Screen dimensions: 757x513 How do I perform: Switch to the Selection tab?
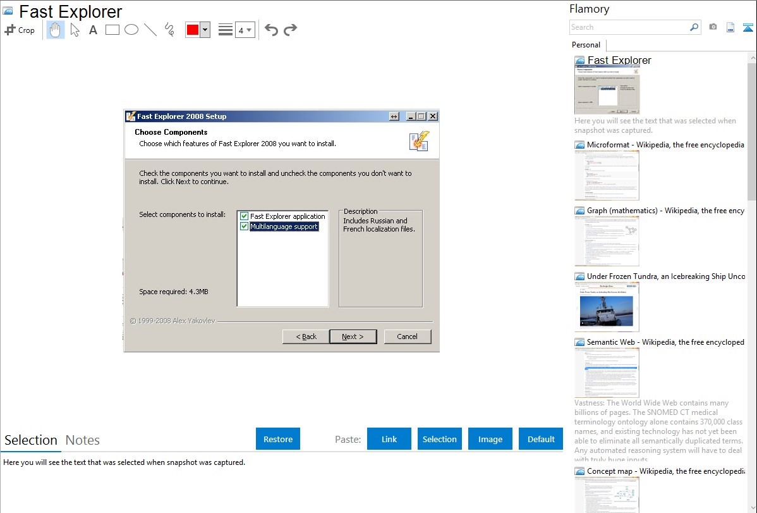pos(31,440)
